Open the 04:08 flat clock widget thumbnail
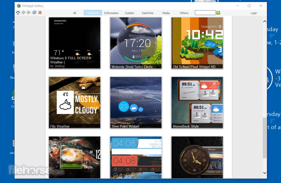The height and width of the screenshot is (183, 281). click(136, 157)
